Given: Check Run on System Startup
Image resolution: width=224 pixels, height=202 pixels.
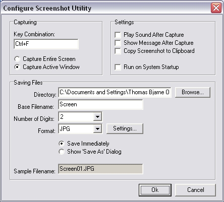Looking at the screenshot, I should point(118,67).
